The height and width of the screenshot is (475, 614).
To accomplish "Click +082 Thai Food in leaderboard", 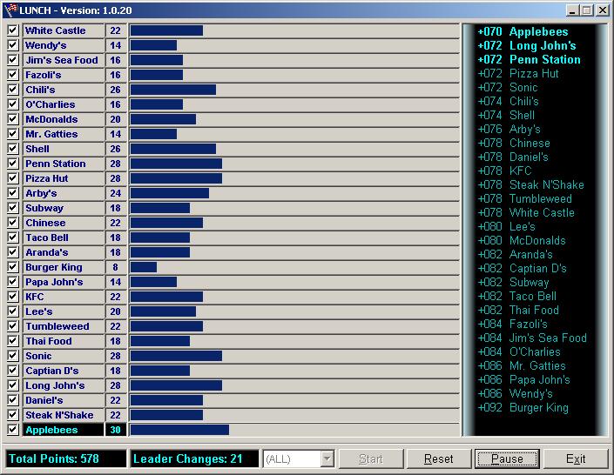I will point(518,310).
